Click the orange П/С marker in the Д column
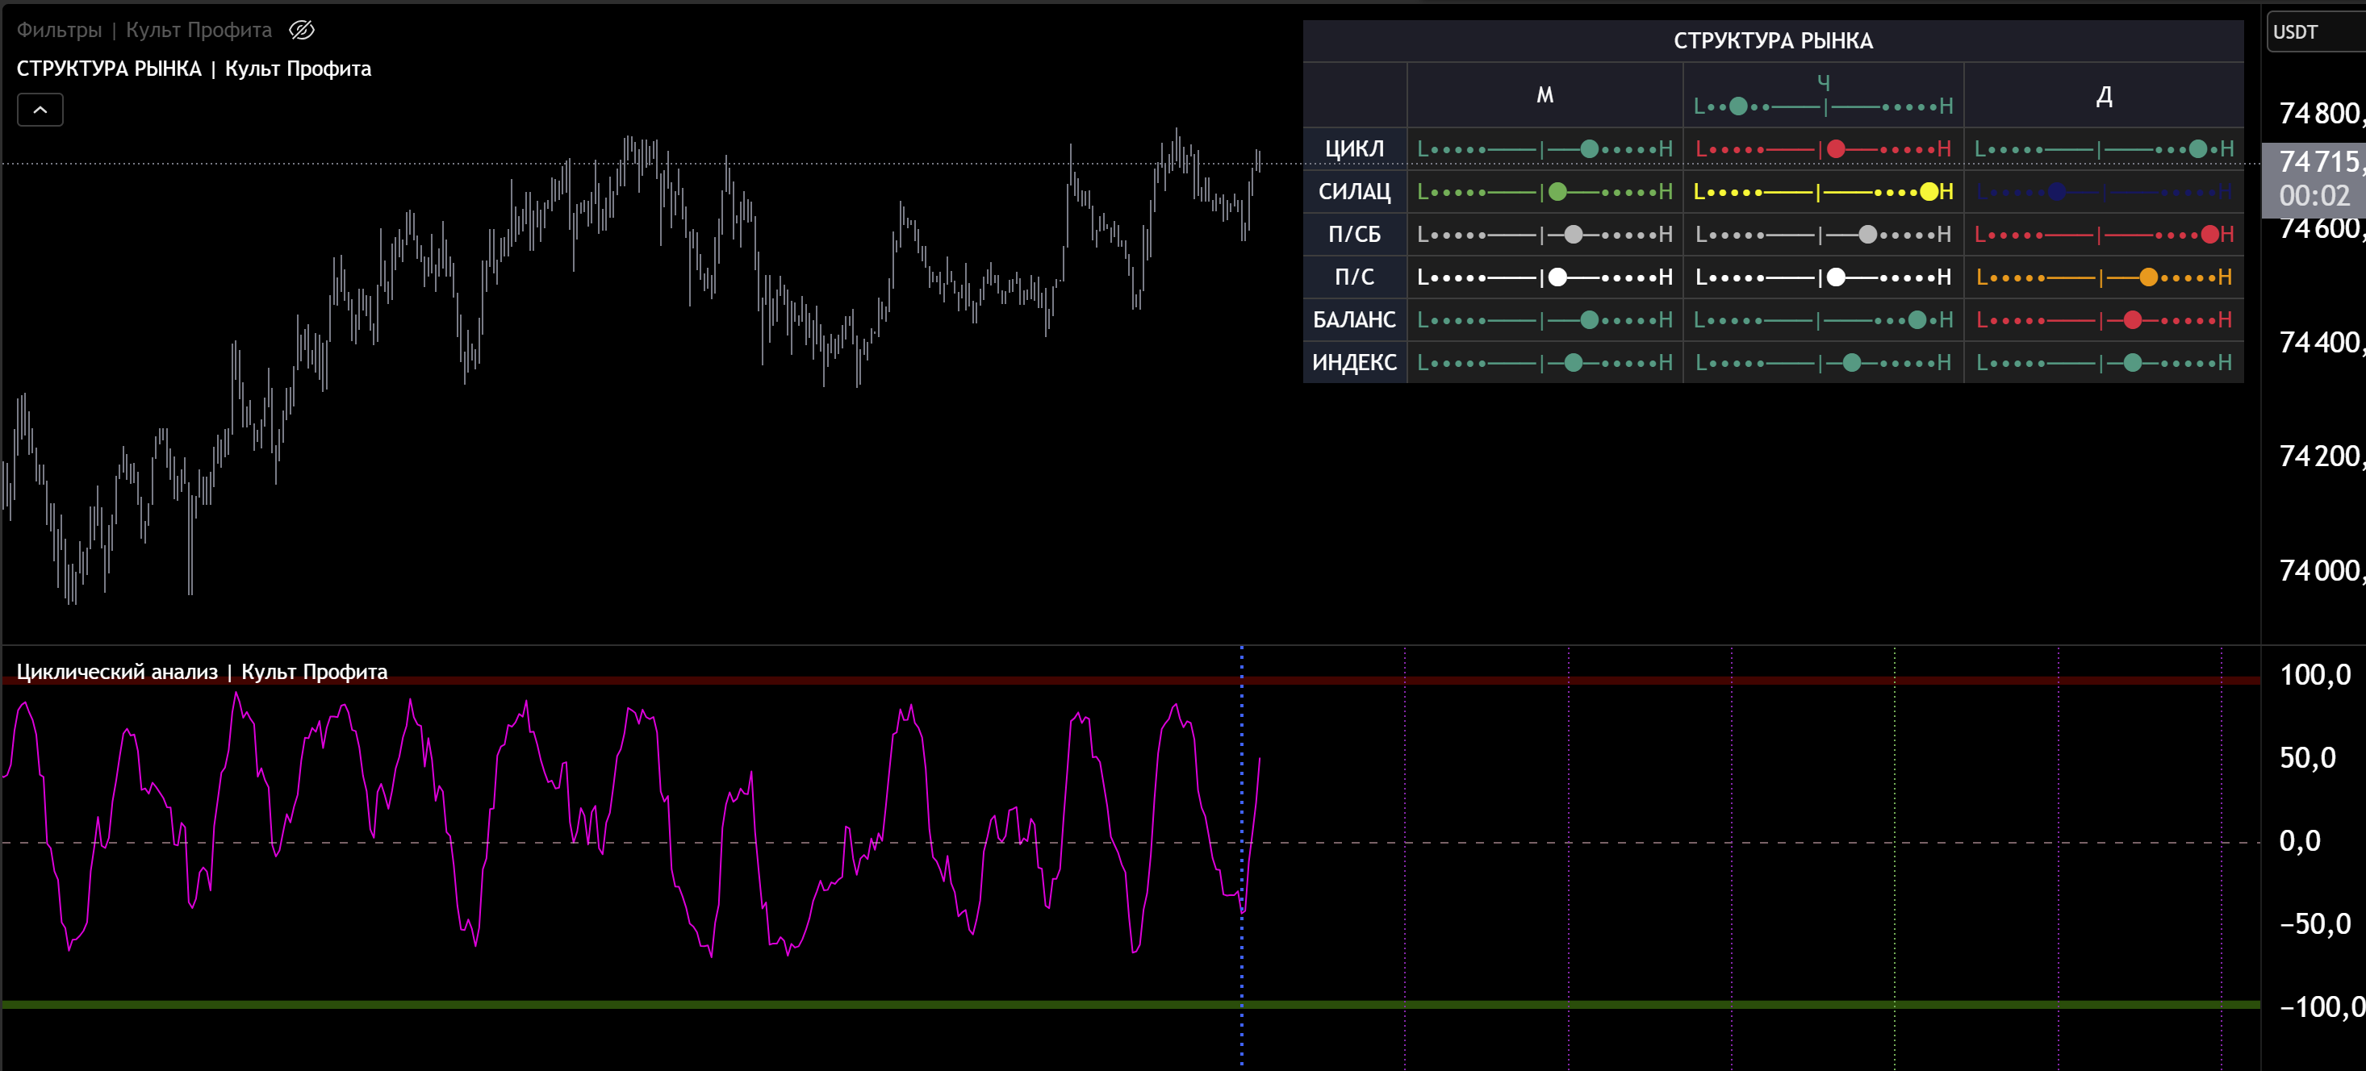 coord(2147,277)
